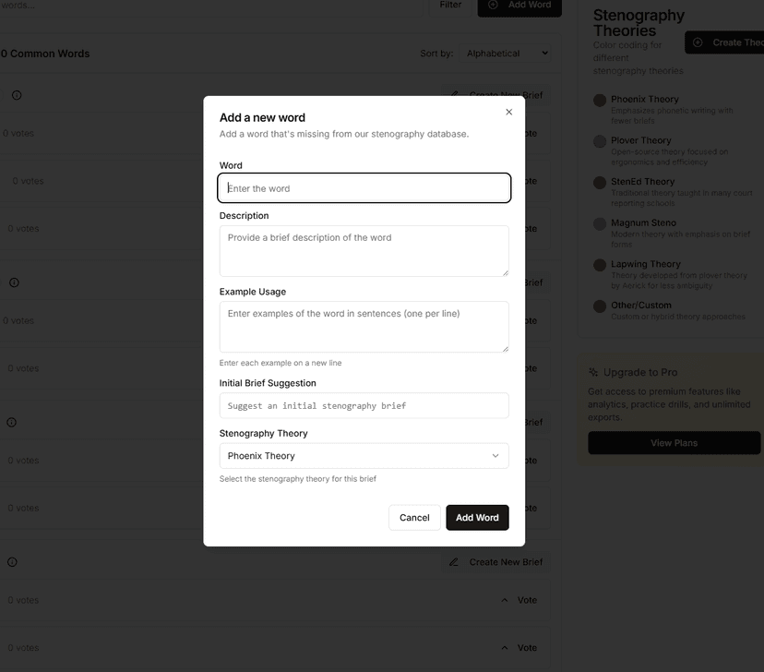Click the Lapwing Theory color circle
This screenshot has height=672, width=764.
coord(600,265)
